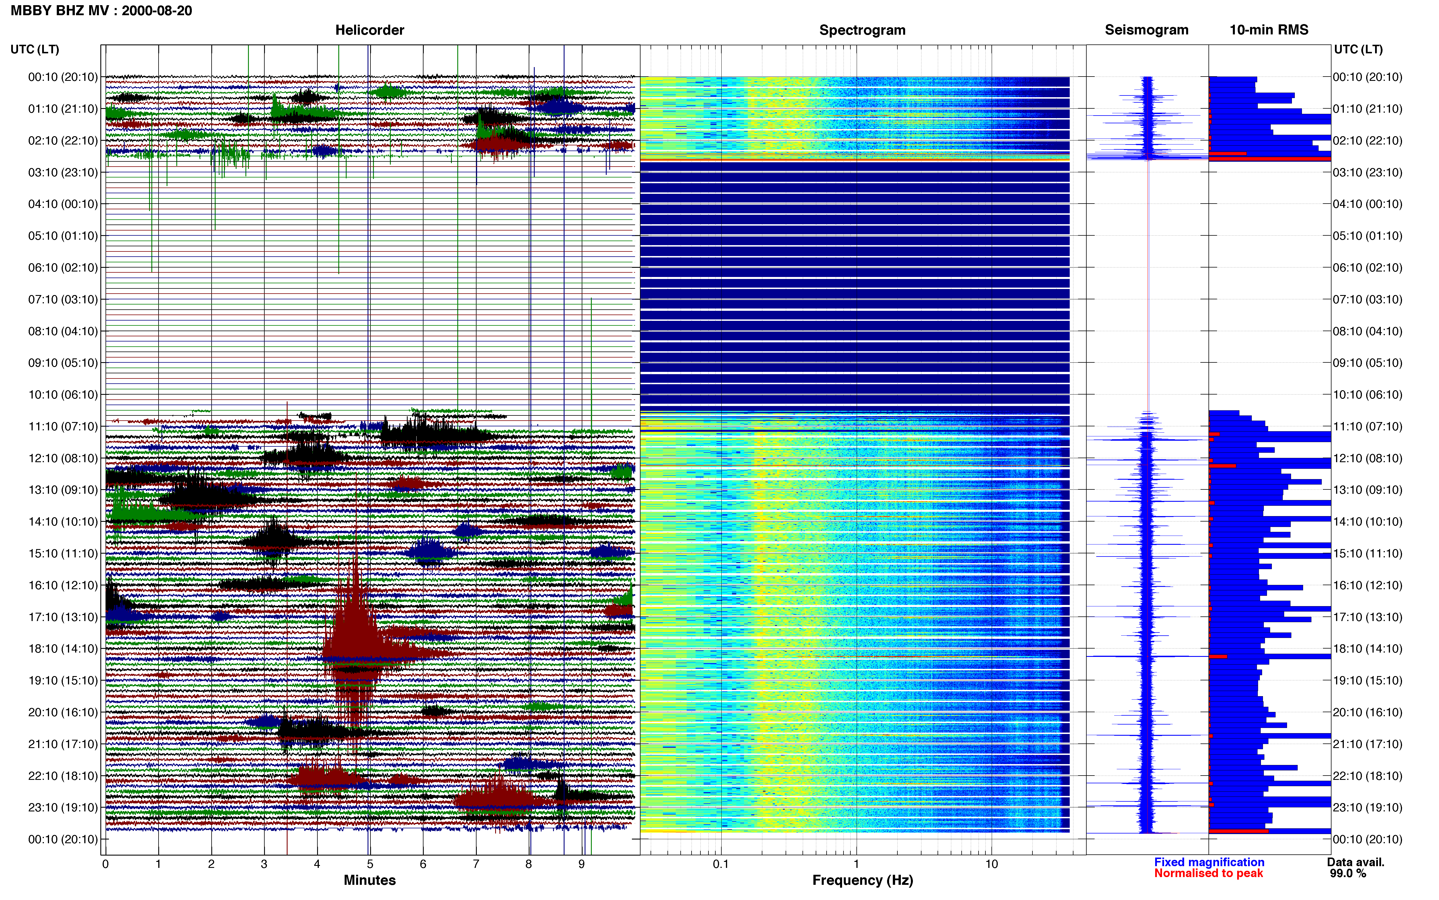This screenshot has height=900, width=1439.
Task: Click Helicorder time label 02:10 (22:10)
Action: [x=63, y=140]
